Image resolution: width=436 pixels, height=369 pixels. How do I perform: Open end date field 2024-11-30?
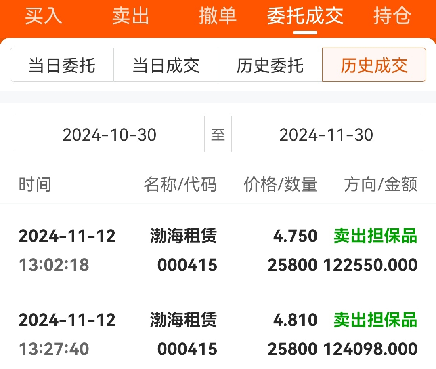tap(326, 134)
